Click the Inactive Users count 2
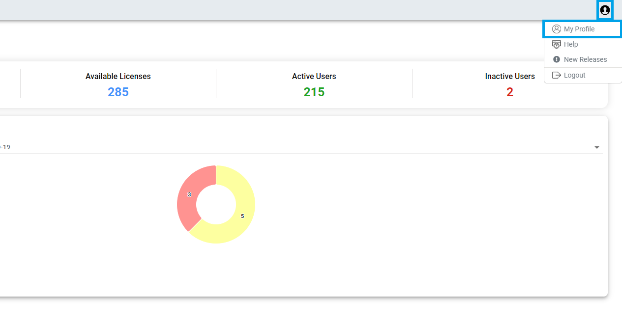Image resolution: width=622 pixels, height=326 pixels. coord(509,92)
